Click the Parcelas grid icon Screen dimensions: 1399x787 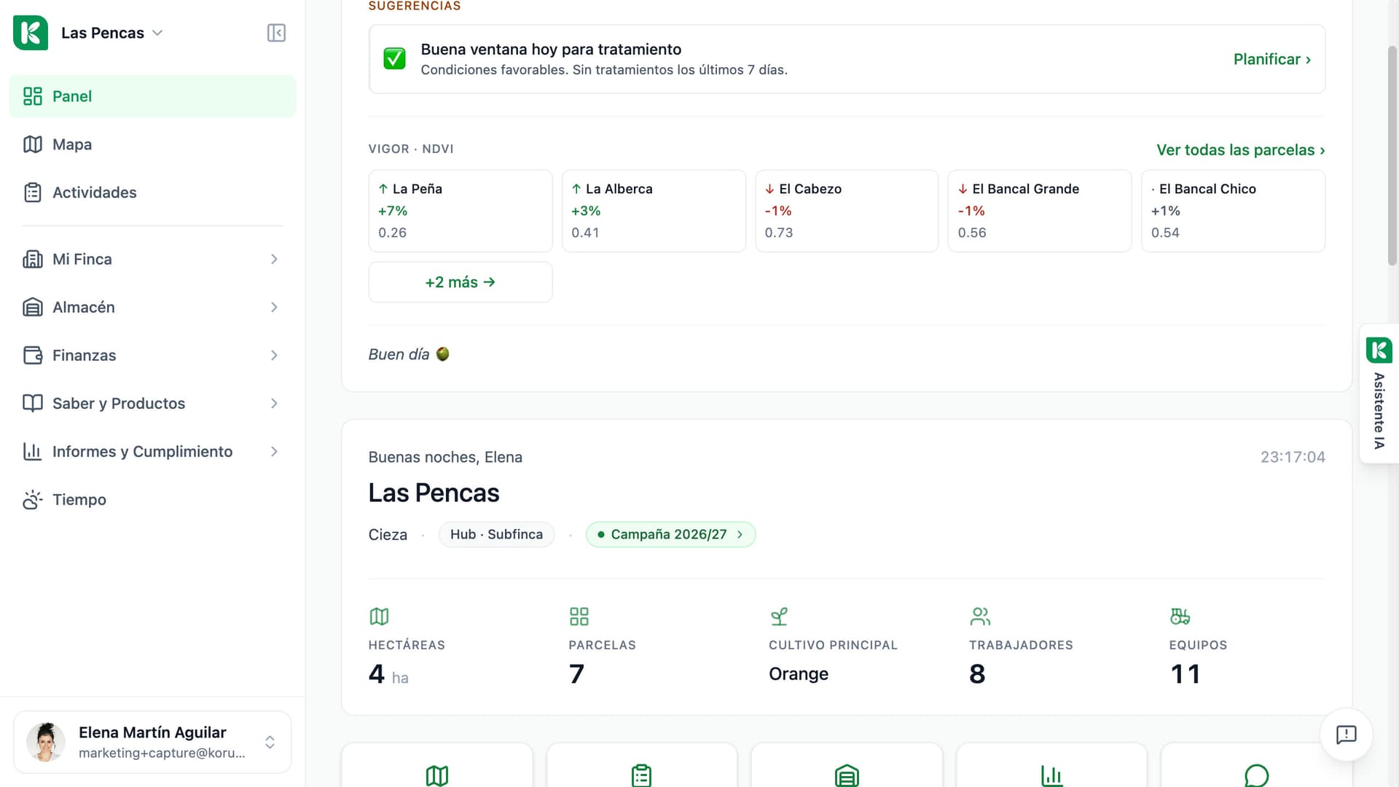coord(579,616)
